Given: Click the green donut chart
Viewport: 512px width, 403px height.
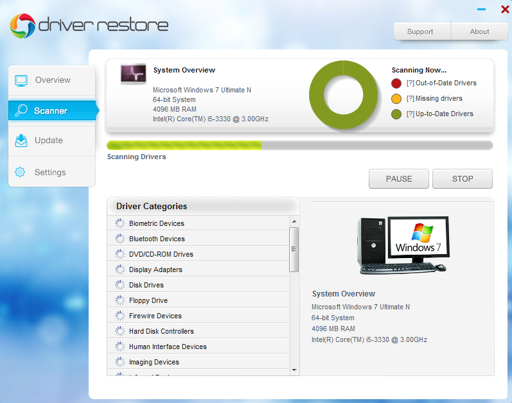Looking at the screenshot, I should click(344, 95).
